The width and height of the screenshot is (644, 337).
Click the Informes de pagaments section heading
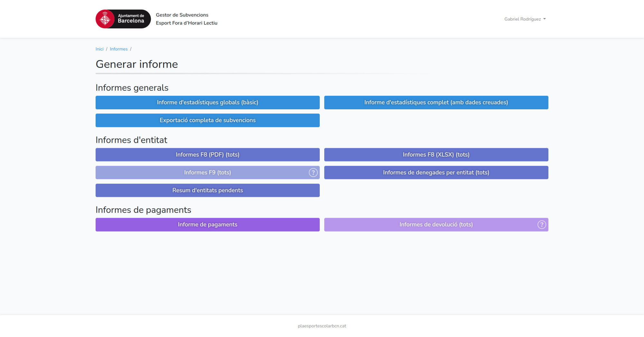[143, 210]
